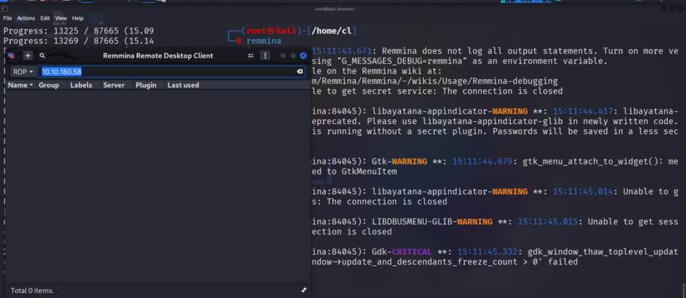Clear the quick connect address with backspace icon
This screenshot has height=298, width=686.
[299, 72]
